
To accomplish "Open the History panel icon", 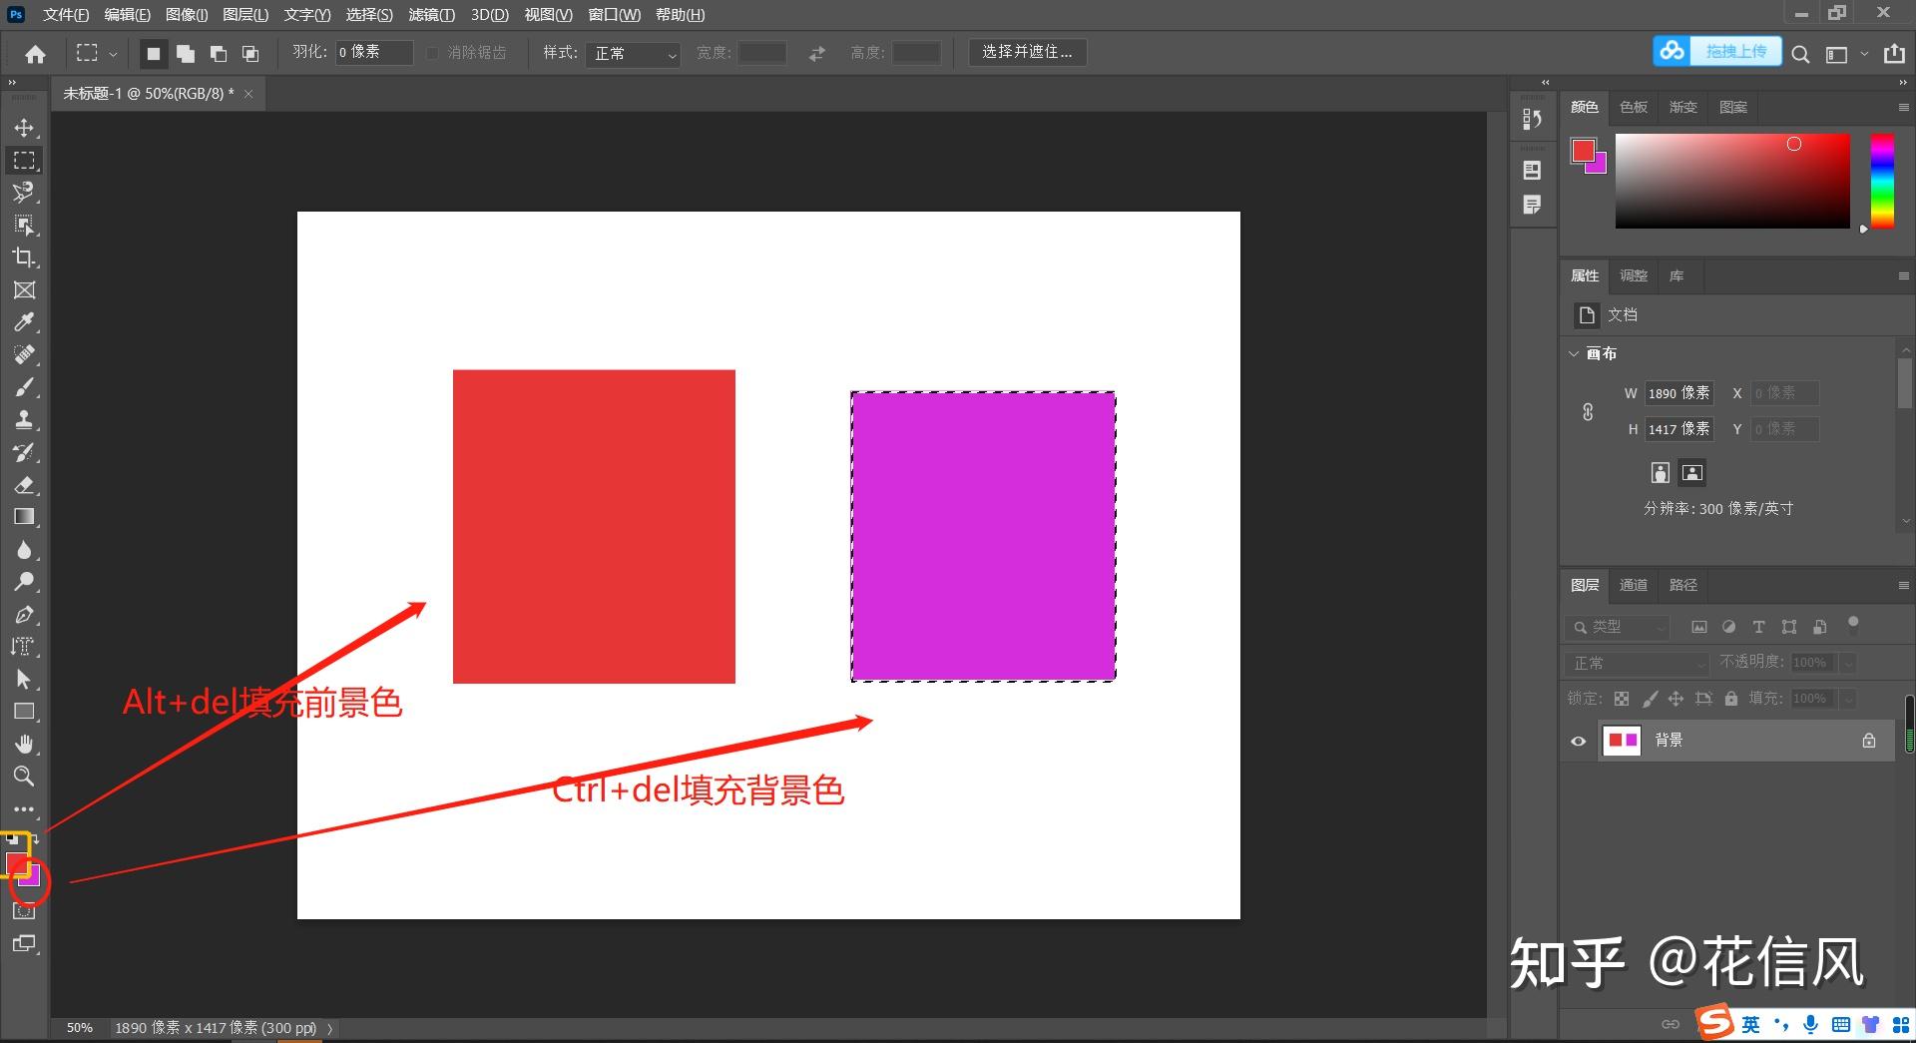I will click(1532, 120).
